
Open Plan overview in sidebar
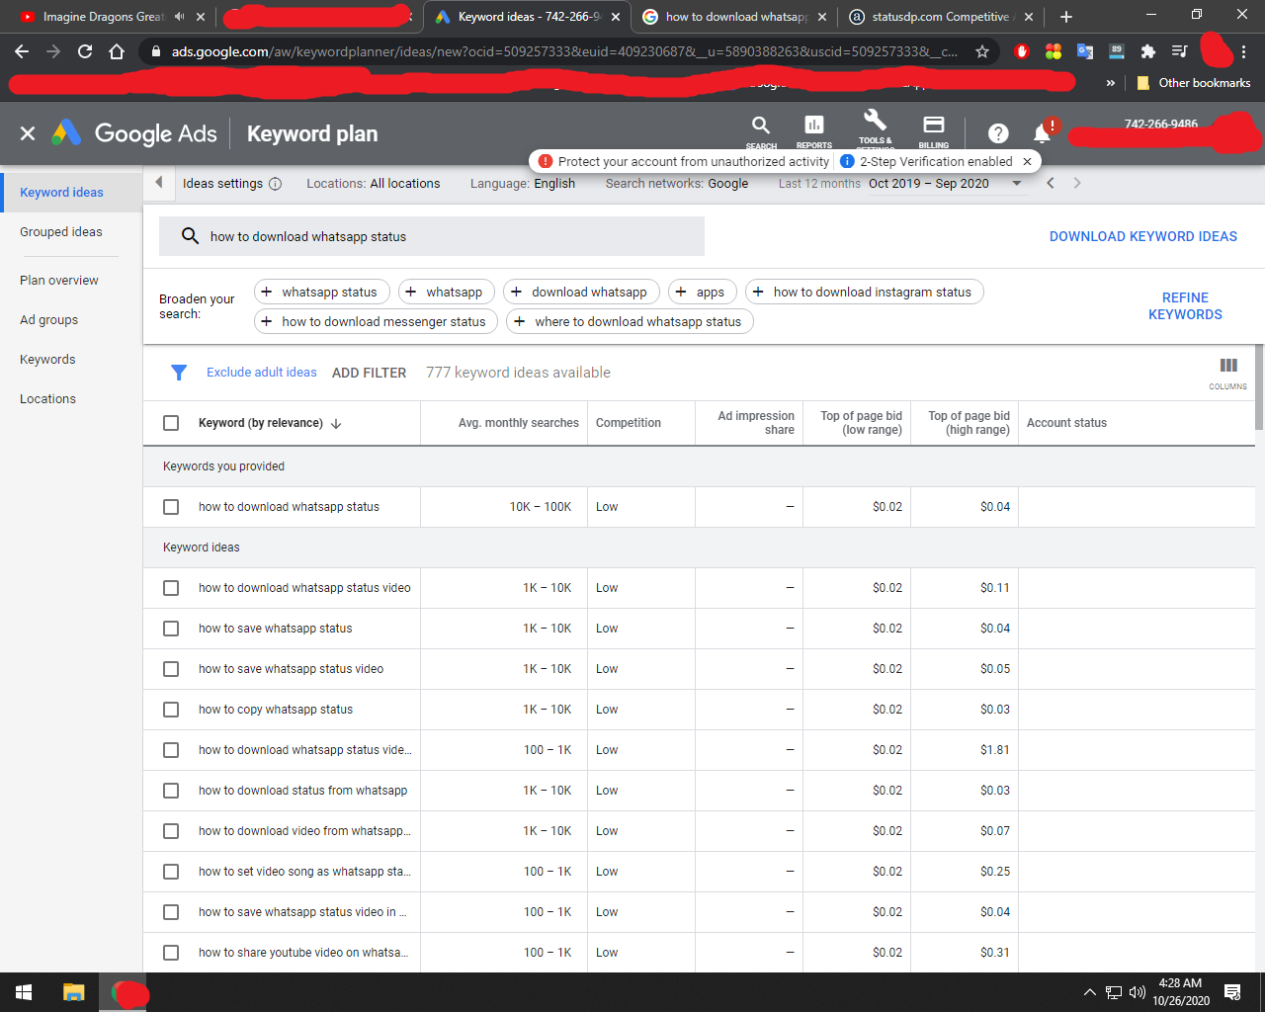pyautogui.click(x=71, y=281)
